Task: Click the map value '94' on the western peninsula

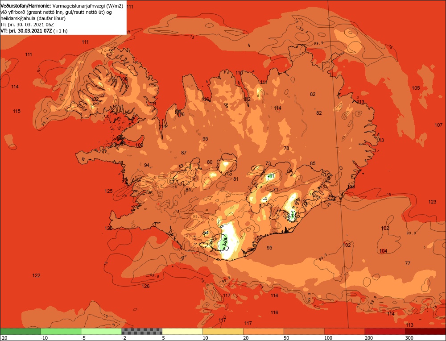Action: 147,166
